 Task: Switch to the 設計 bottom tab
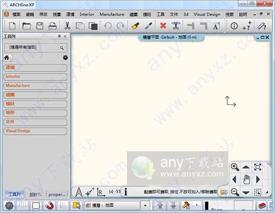tap(36, 194)
